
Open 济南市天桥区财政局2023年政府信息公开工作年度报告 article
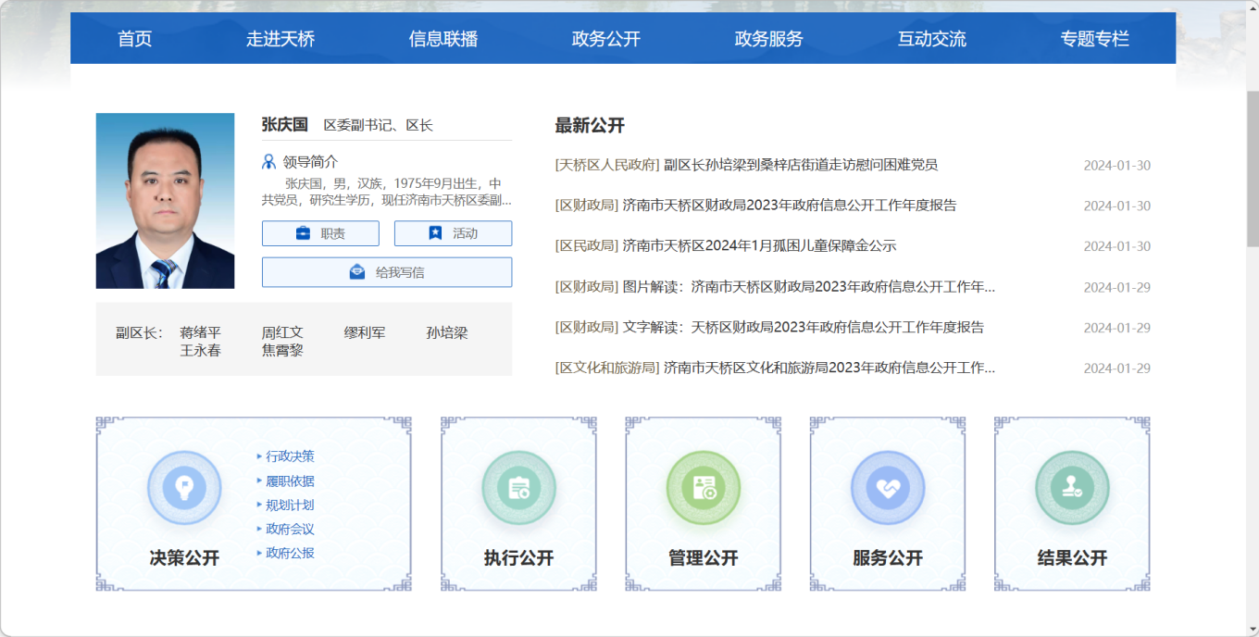(790, 206)
